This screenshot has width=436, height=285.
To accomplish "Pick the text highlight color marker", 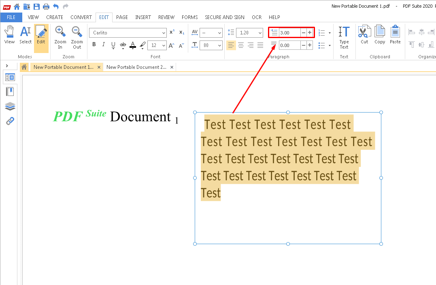I will (142, 45).
